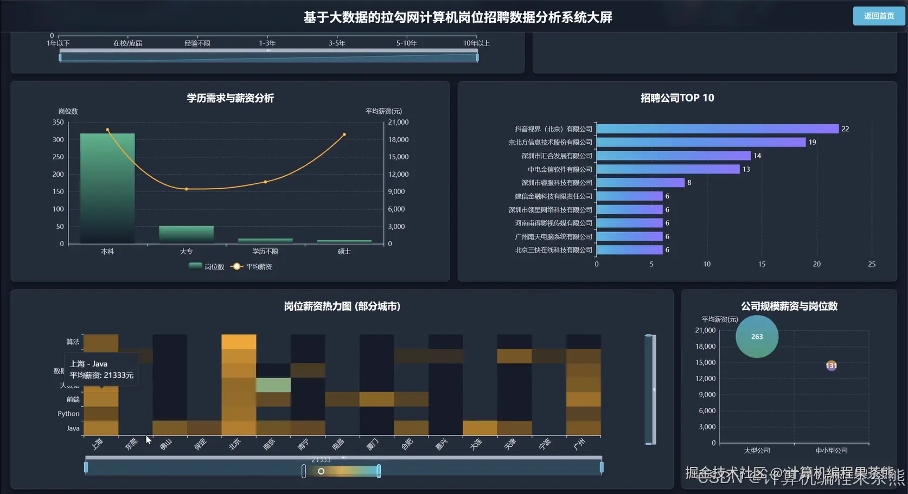
Task: Click the orange 平均薪资 line legend icon
Action: pos(235,266)
